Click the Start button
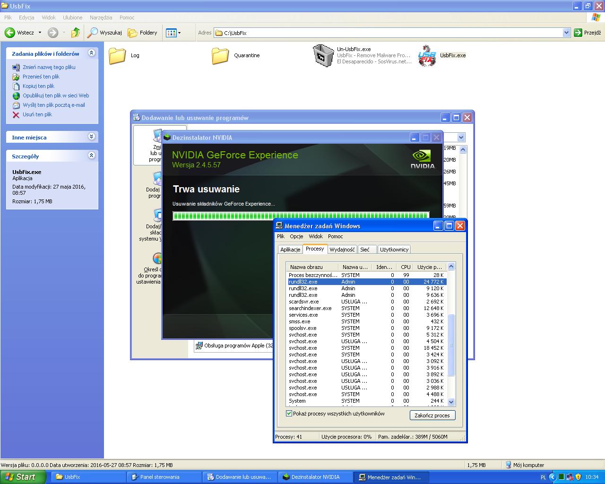This screenshot has height=484, width=605. 23,477
